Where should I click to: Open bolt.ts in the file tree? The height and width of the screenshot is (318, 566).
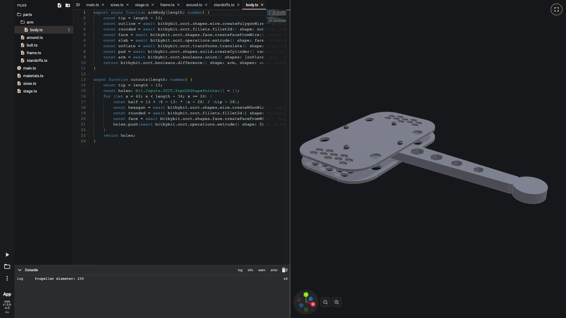44,45
